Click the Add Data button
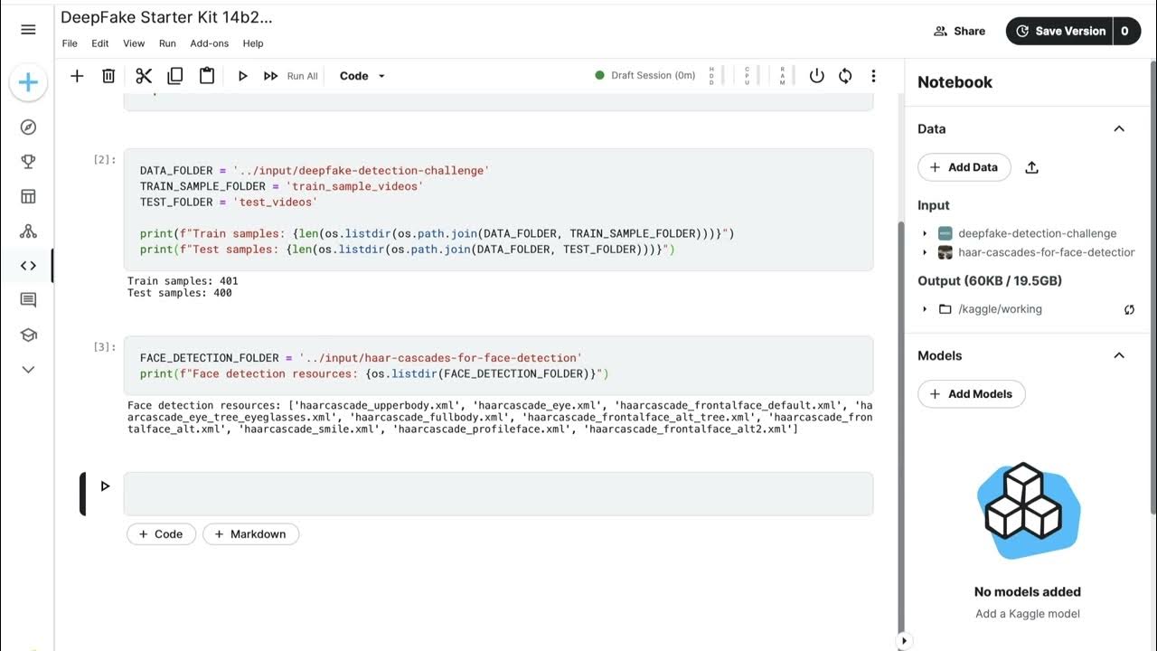The height and width of the screenshot is (651, 1157). click(964, 167)
